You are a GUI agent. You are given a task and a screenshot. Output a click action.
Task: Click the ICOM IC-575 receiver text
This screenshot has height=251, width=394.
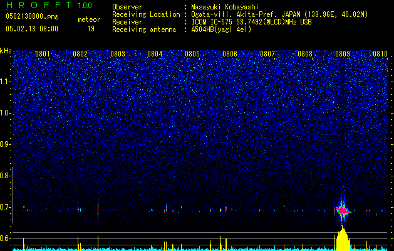coord(251,22)
